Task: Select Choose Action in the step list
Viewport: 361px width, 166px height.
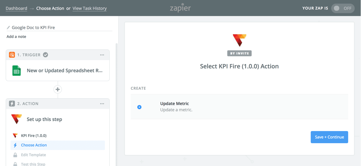Action: click(x=34, y=145)
